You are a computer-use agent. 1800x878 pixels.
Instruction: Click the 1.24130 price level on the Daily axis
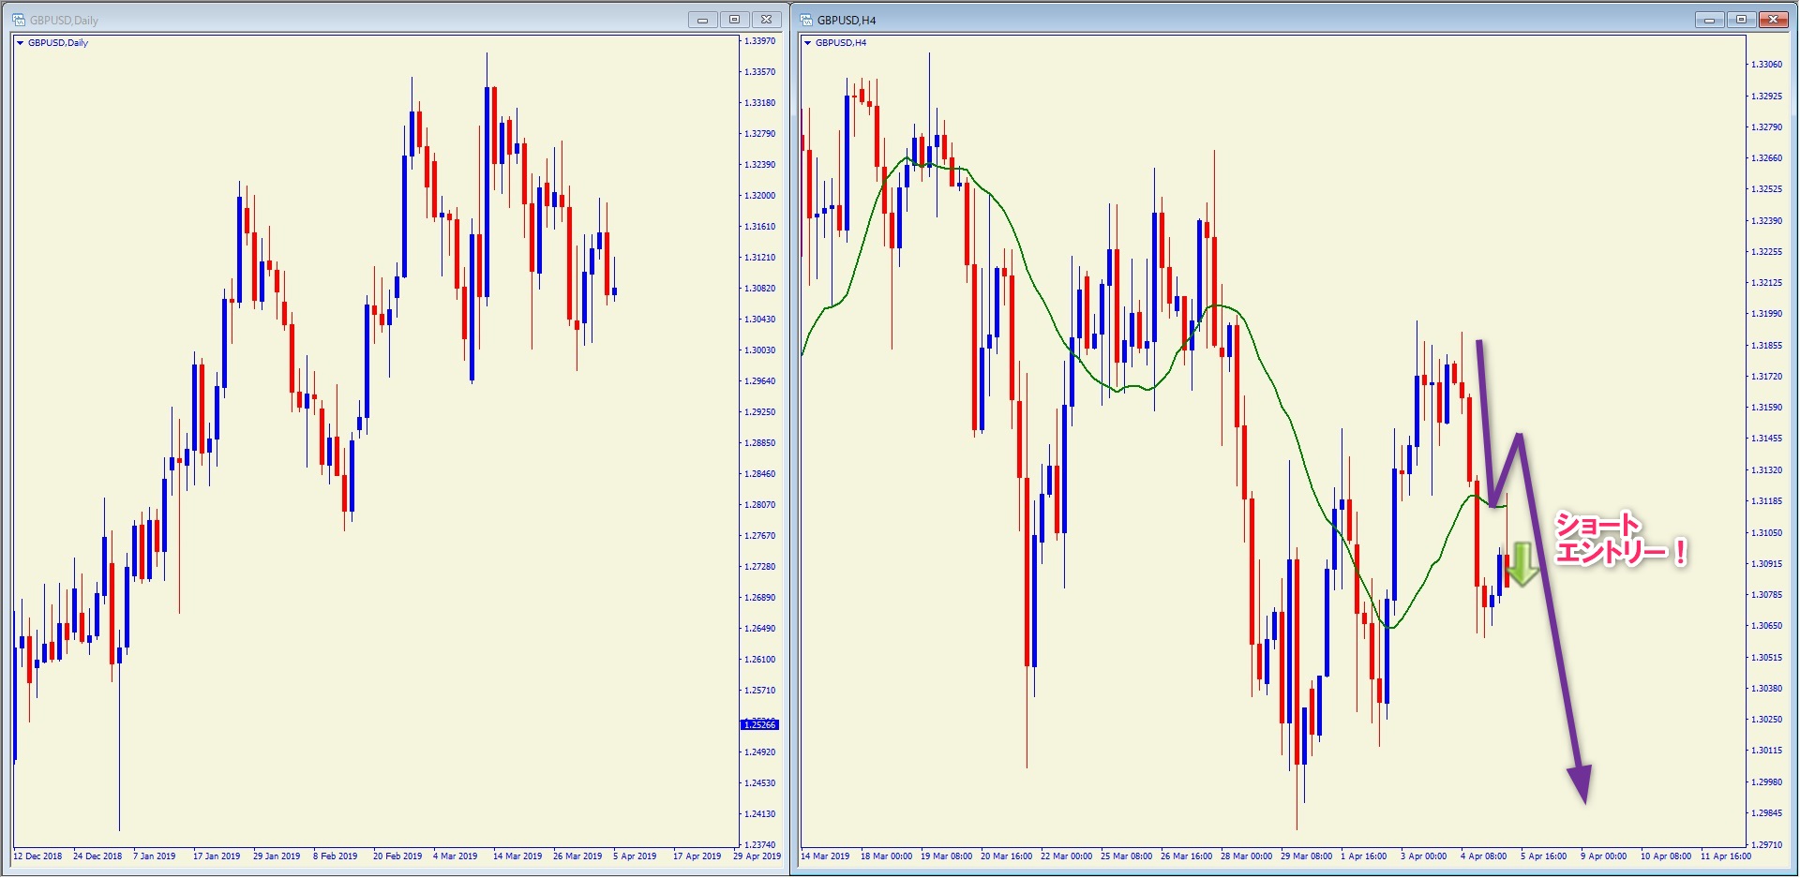[x=760, y=814]
